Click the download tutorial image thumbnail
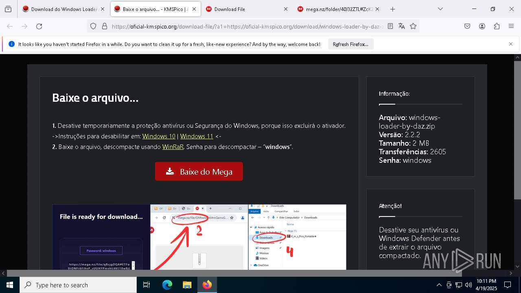Viewport: 521px width, 293px height. (199, 237)
